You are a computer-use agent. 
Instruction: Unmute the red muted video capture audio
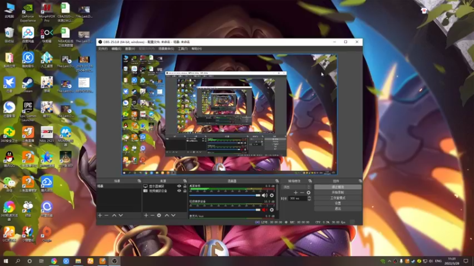click(264, 210)
